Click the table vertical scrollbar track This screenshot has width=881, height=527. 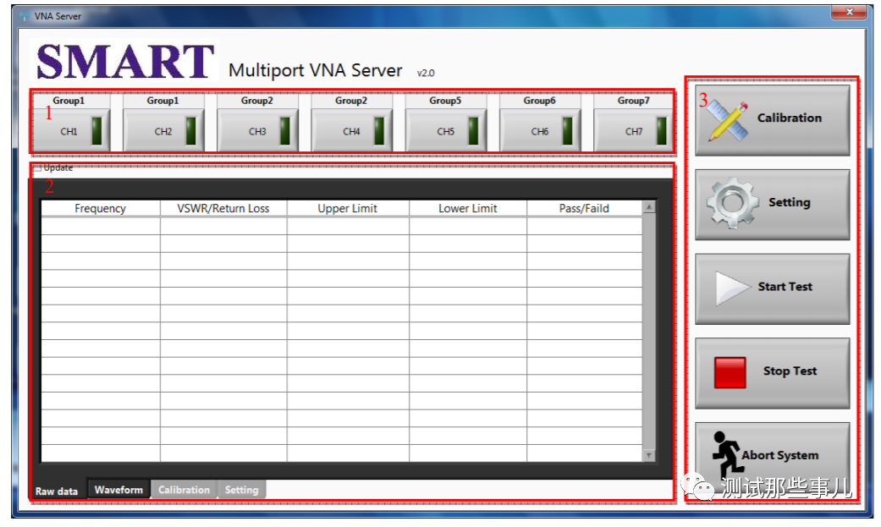(649, 332)
